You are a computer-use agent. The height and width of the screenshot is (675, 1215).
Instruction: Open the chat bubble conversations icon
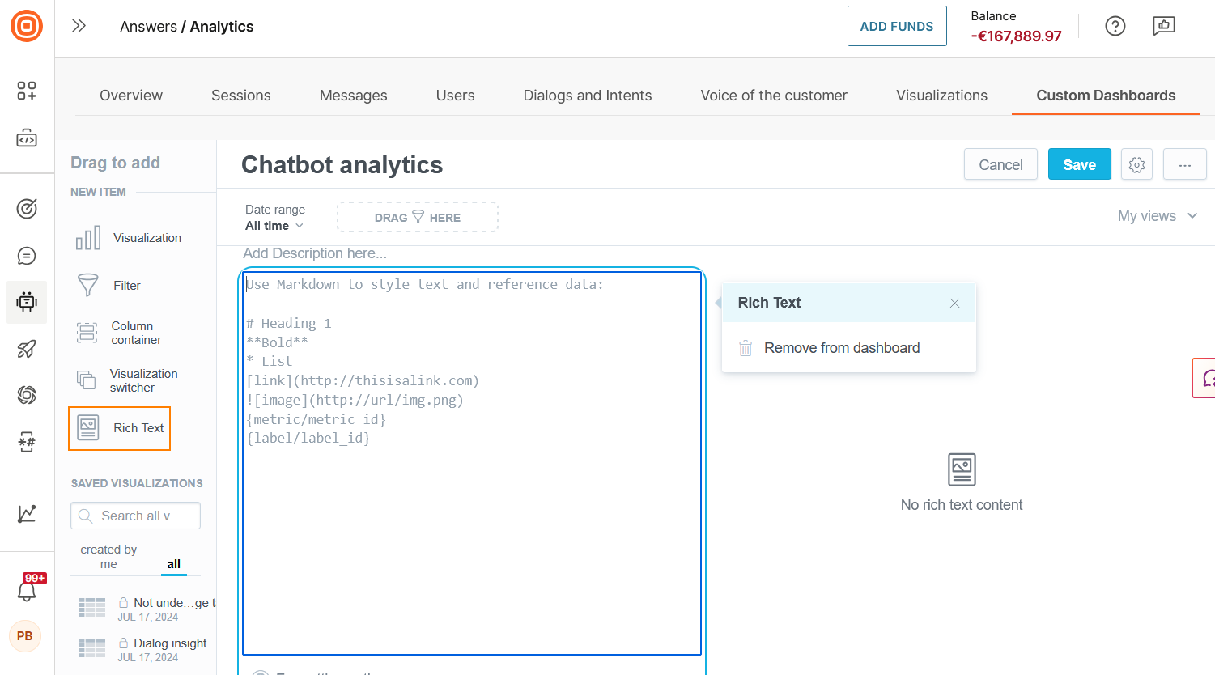(27, 256)
